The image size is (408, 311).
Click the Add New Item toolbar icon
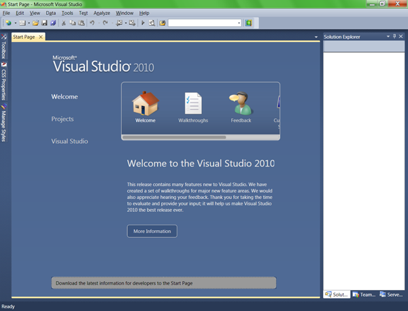pyautogui.click(x=22, y=23)
